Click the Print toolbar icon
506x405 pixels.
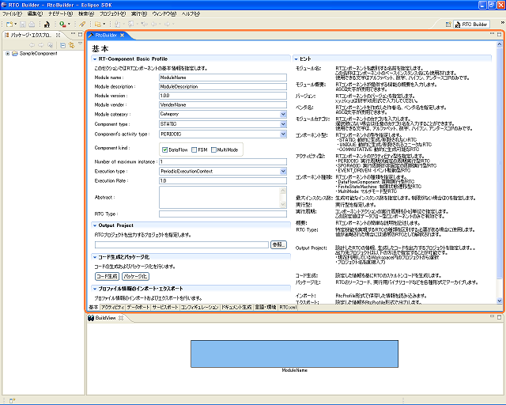(32, 25)
